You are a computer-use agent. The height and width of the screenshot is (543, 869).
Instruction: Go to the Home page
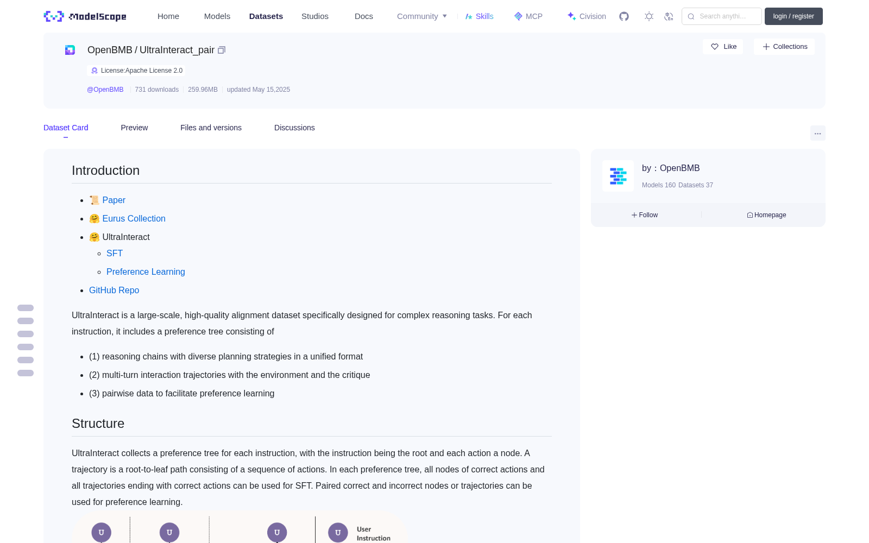coord(168,16)
